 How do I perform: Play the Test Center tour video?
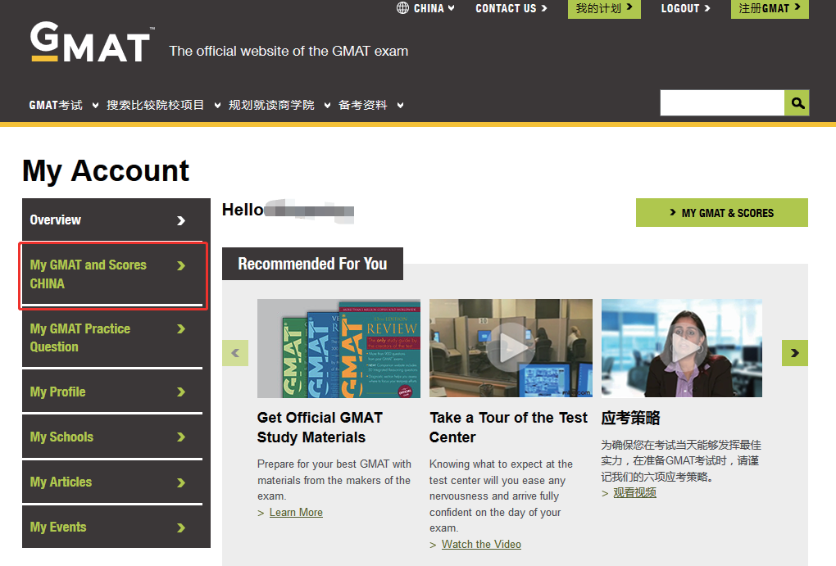point(511,348)
